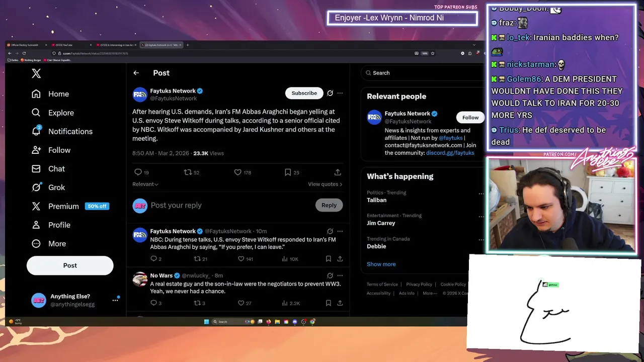Click Grok icon on Faytuks 10m reply
The image size is (644, 362).
pyautogui.click(x=330, y=231)
